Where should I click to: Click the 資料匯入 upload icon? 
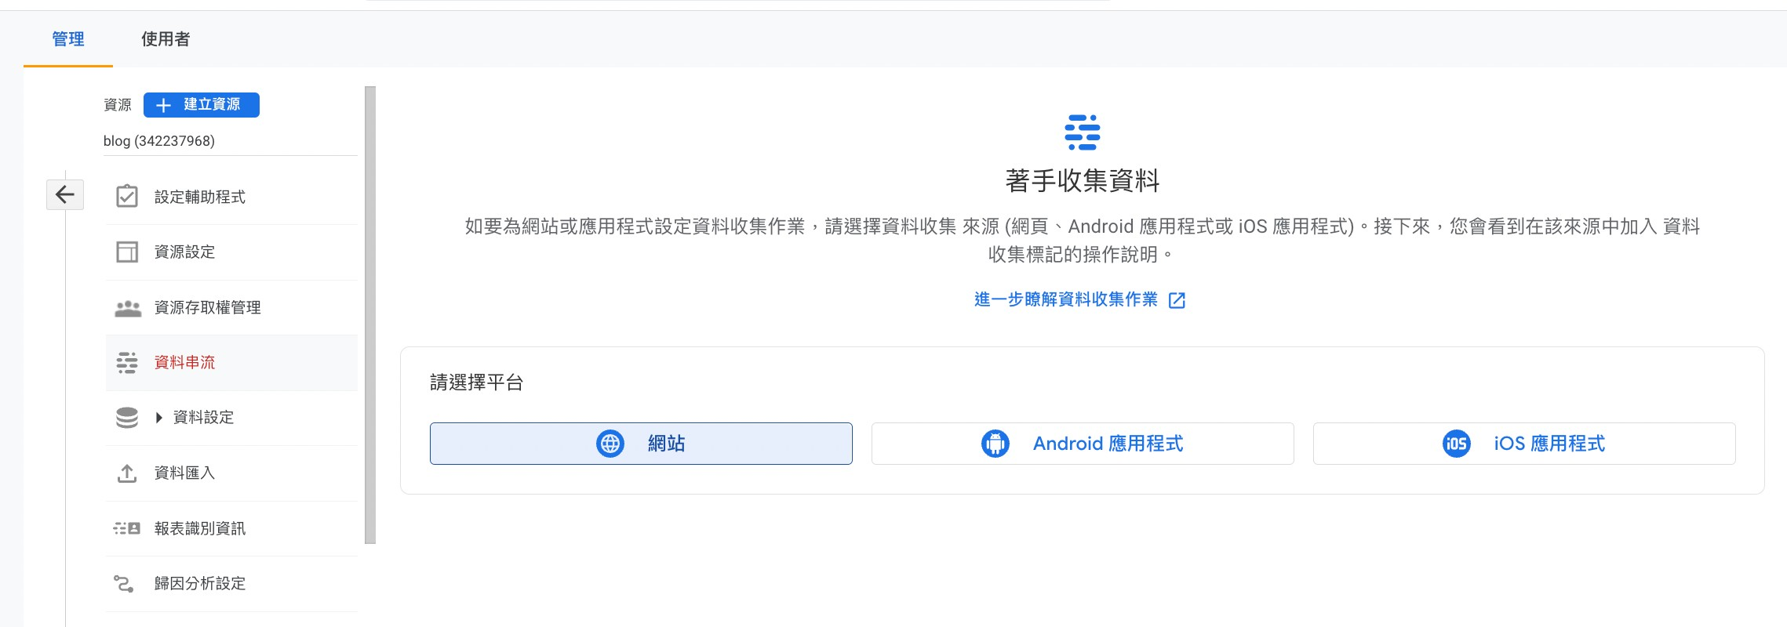coord(127,473)
